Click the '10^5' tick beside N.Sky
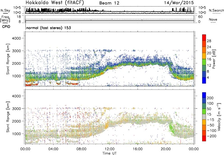This screenshot has width=224, height=155. pos(17,8)
